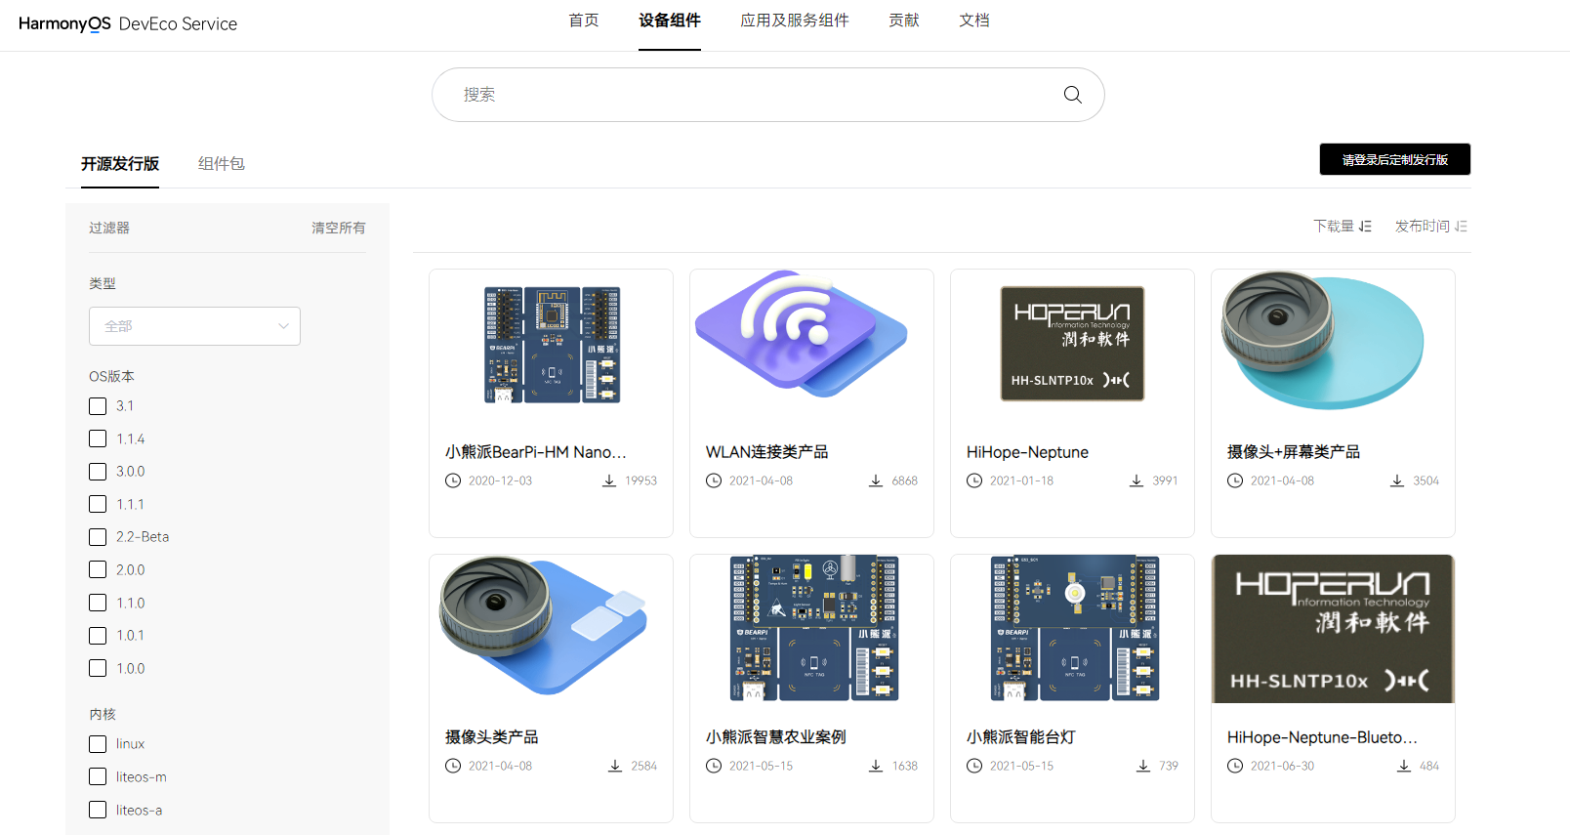Click the 请登录后定制发行版 button
This screenshot has width=1570, height=835.
1394,159
